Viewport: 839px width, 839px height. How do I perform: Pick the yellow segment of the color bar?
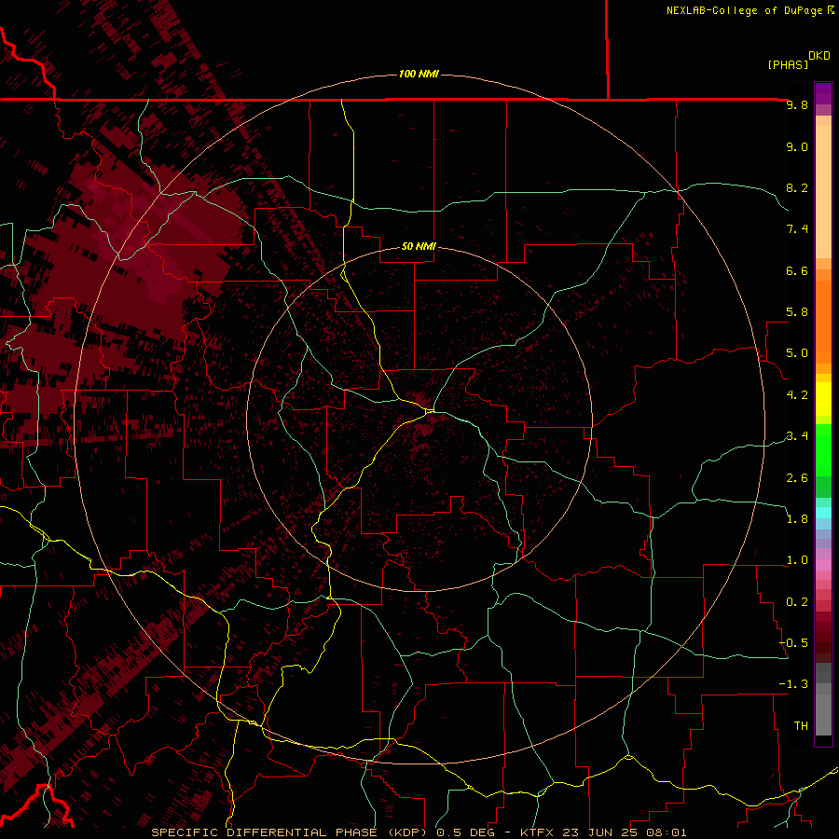[x=823, y=399]
